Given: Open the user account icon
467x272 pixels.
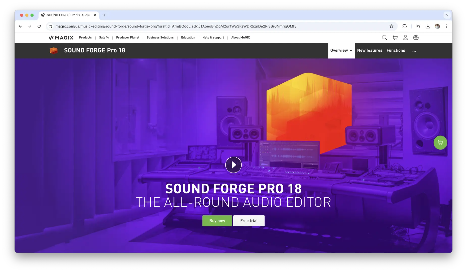Looking at the screenshot, I should [x=405, y=38].
